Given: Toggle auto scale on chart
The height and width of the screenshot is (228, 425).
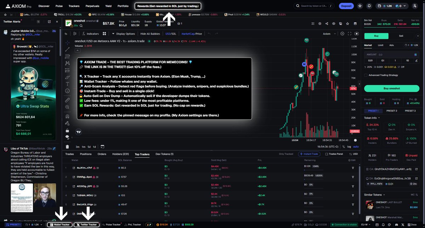Looking at the screenshot, I should click(356, 146).
